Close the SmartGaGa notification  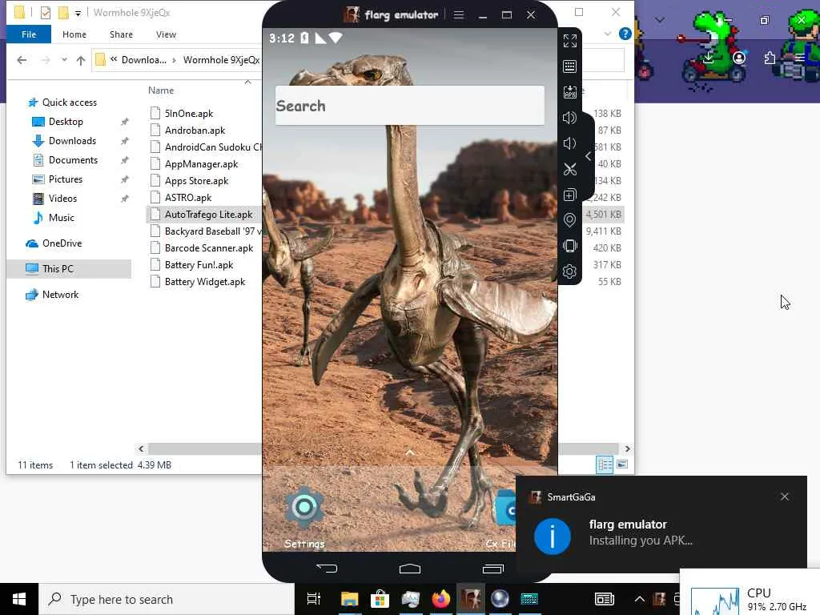coord(785,496)
